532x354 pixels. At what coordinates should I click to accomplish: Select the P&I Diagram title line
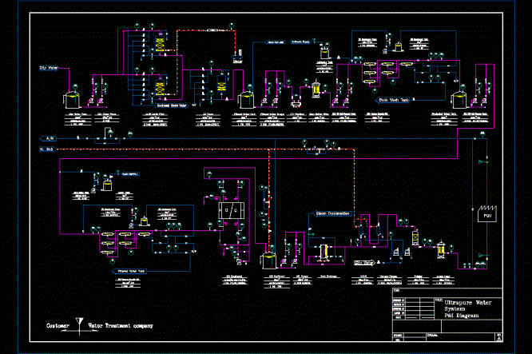(462, 316)
